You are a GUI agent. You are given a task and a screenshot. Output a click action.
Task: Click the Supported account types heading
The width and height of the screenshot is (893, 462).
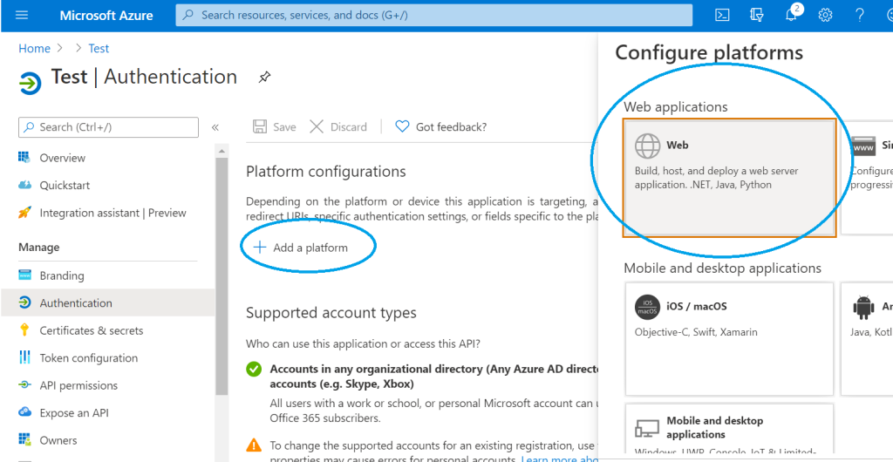tap(331, 313)
